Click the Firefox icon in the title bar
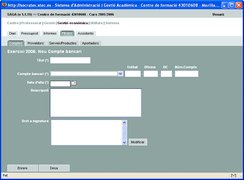Screen dimensions: 244x180 [5, 5]
